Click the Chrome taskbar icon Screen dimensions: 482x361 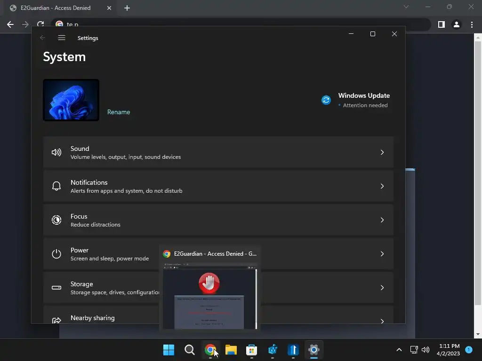click(210, 350)
